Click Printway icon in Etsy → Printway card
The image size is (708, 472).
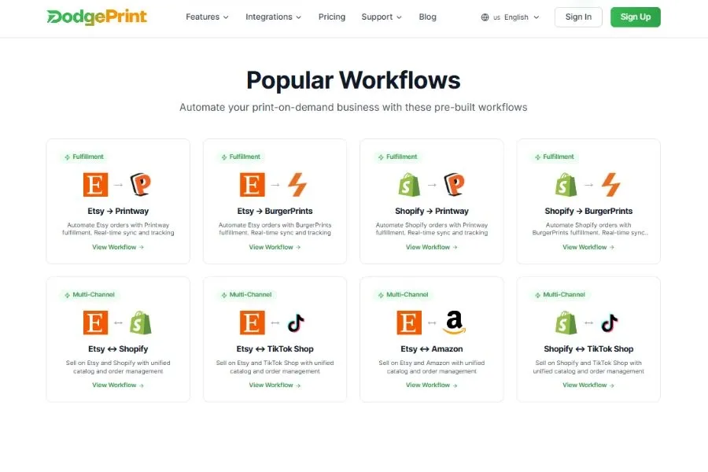pos(141,184)
